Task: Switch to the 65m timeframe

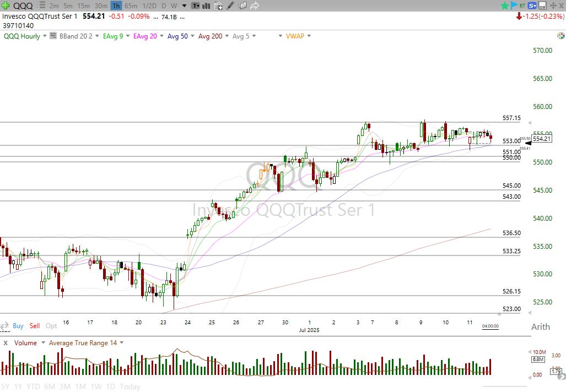Action: point(131,6)
